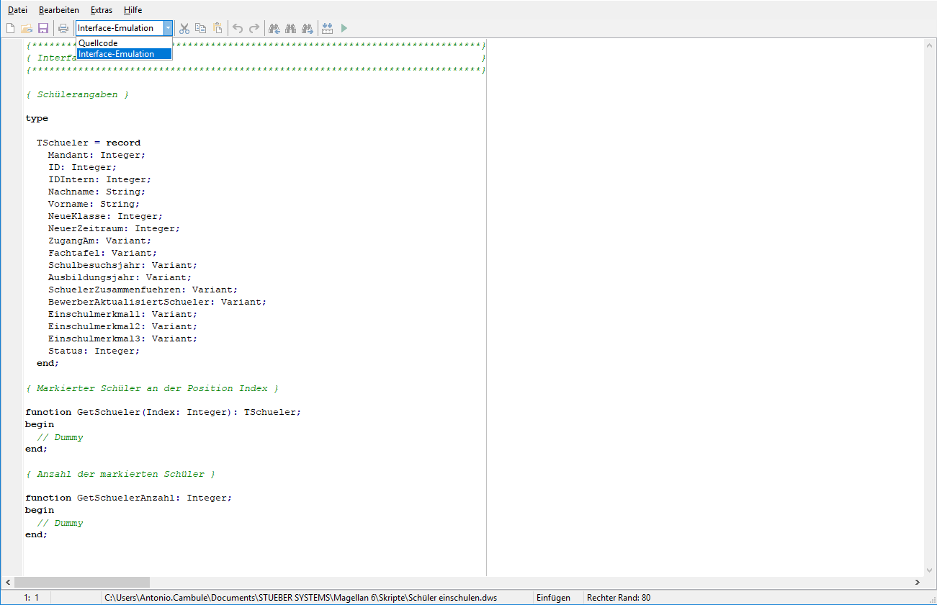Click the 'Vorname: String;' line
This screenshot has width=937, height=605.
pyautogui.click(x=94, y=204)
